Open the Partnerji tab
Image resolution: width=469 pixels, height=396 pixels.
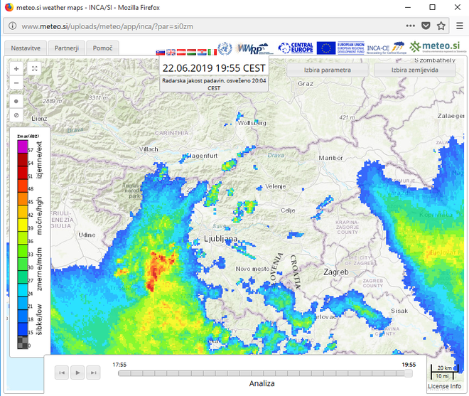click(x=67, y=48)
